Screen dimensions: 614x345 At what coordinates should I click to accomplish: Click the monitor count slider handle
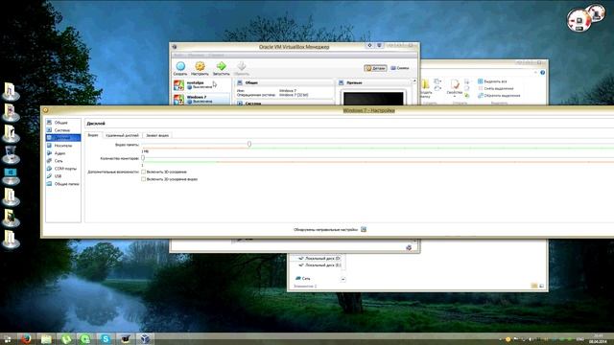tap(143, 158)
